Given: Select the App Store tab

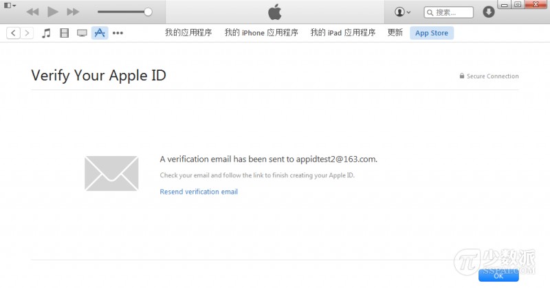Looking at the screenshot, I should point(431,33).
